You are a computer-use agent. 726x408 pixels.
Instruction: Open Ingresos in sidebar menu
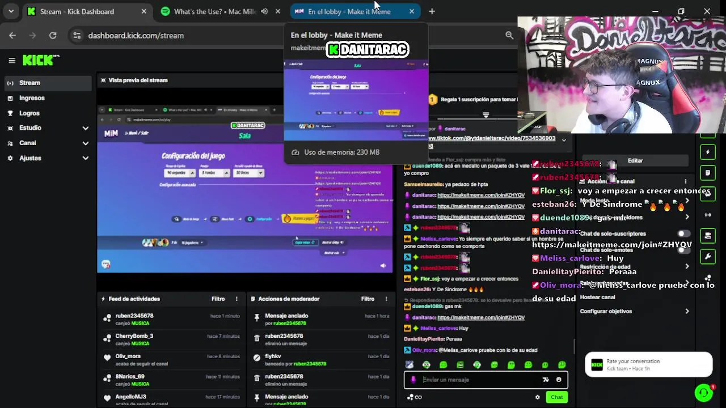[x=47, y=98]
